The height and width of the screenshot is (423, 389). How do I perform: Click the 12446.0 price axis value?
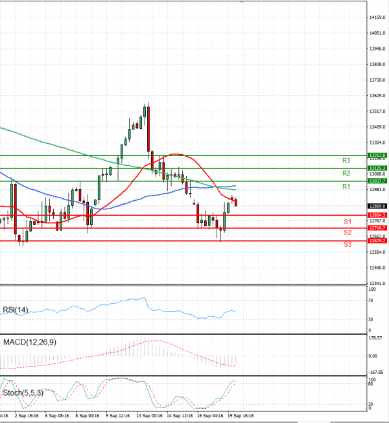(x=377, y=268)
